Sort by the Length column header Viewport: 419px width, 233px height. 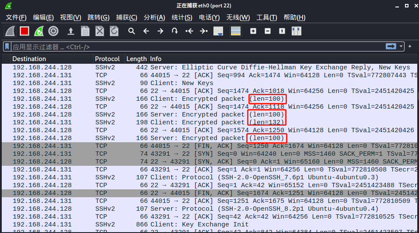coord(136,58)
